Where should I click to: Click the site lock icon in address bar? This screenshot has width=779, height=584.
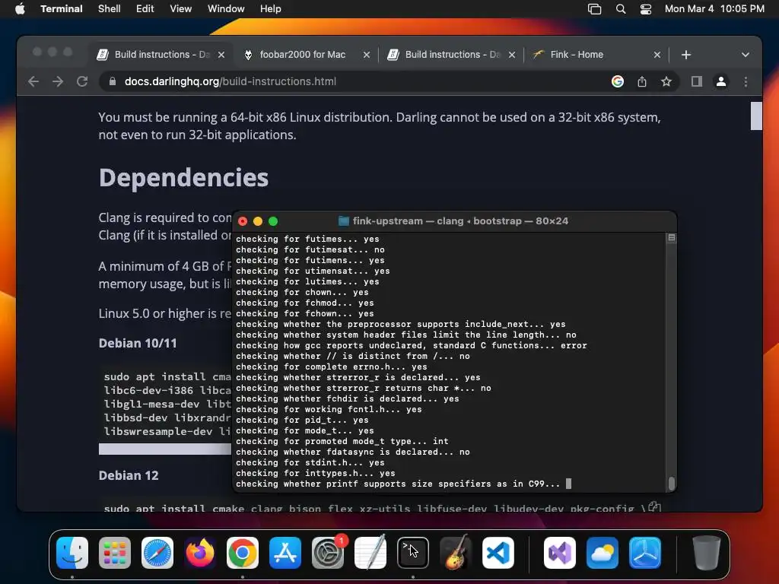click(x=113, y=81)
